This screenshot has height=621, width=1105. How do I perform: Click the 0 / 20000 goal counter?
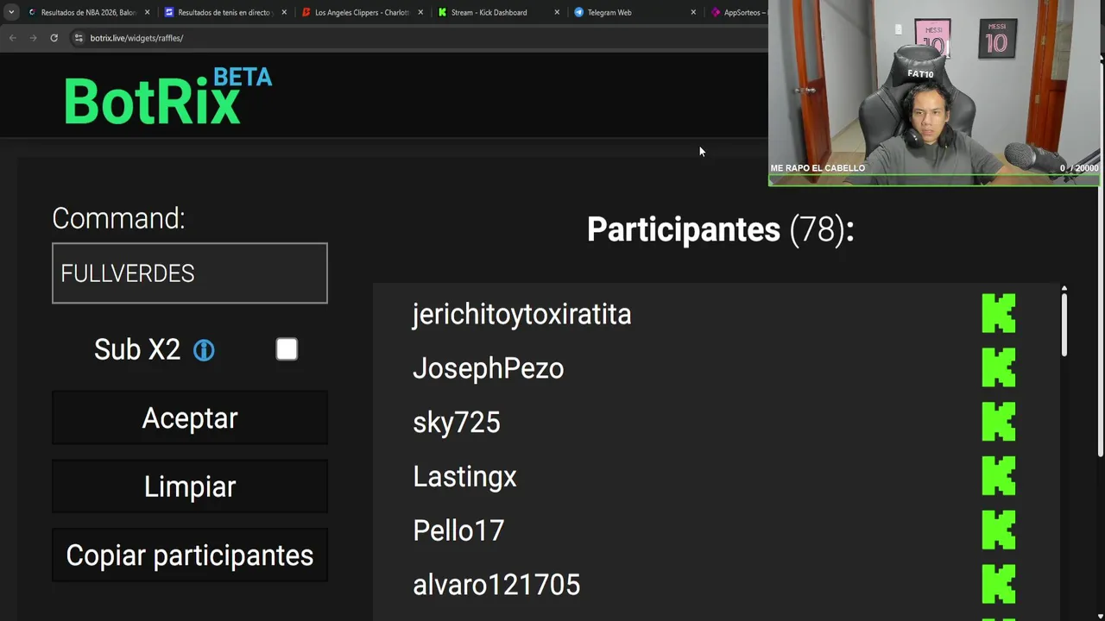coord(1079,168)
